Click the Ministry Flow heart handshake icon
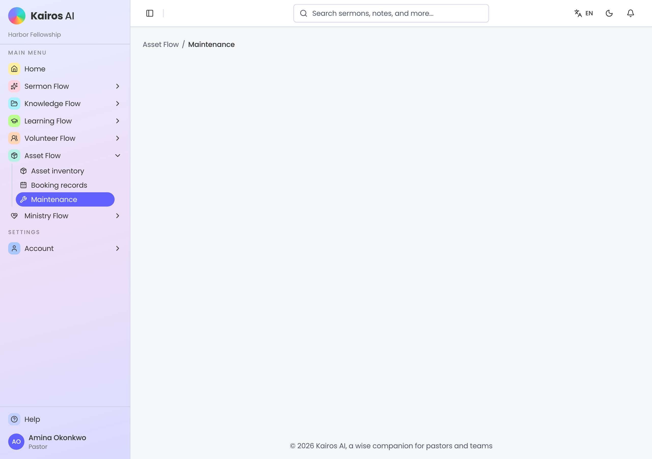The width and height of the screenshot is (652, 459). click(14, 216)
